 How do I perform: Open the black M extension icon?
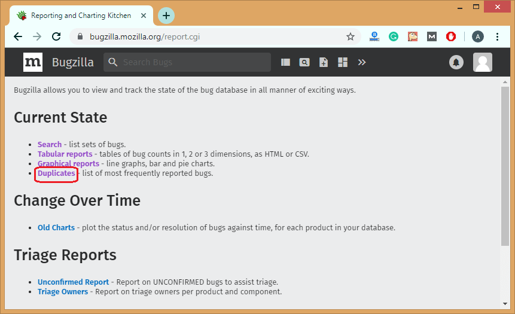click(x=432, y=36)
